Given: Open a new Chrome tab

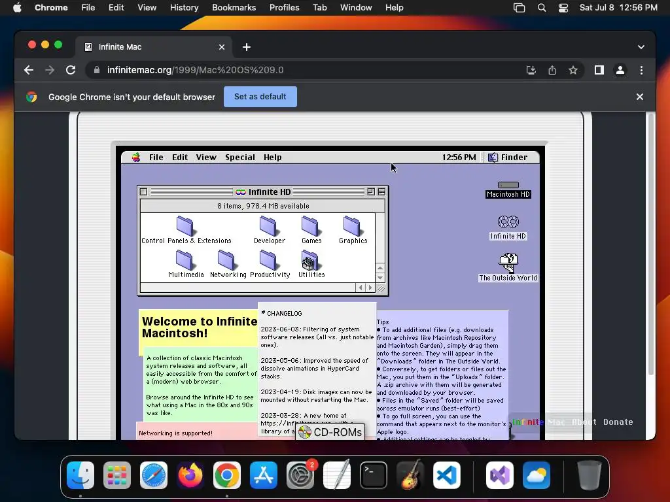Looking at the screenshot, I should tap(247, 47).
